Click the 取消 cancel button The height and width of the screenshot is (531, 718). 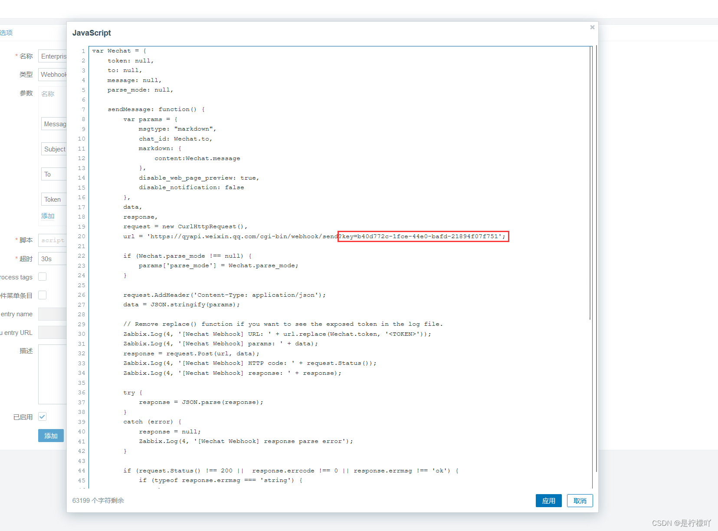tap(580, 501)
